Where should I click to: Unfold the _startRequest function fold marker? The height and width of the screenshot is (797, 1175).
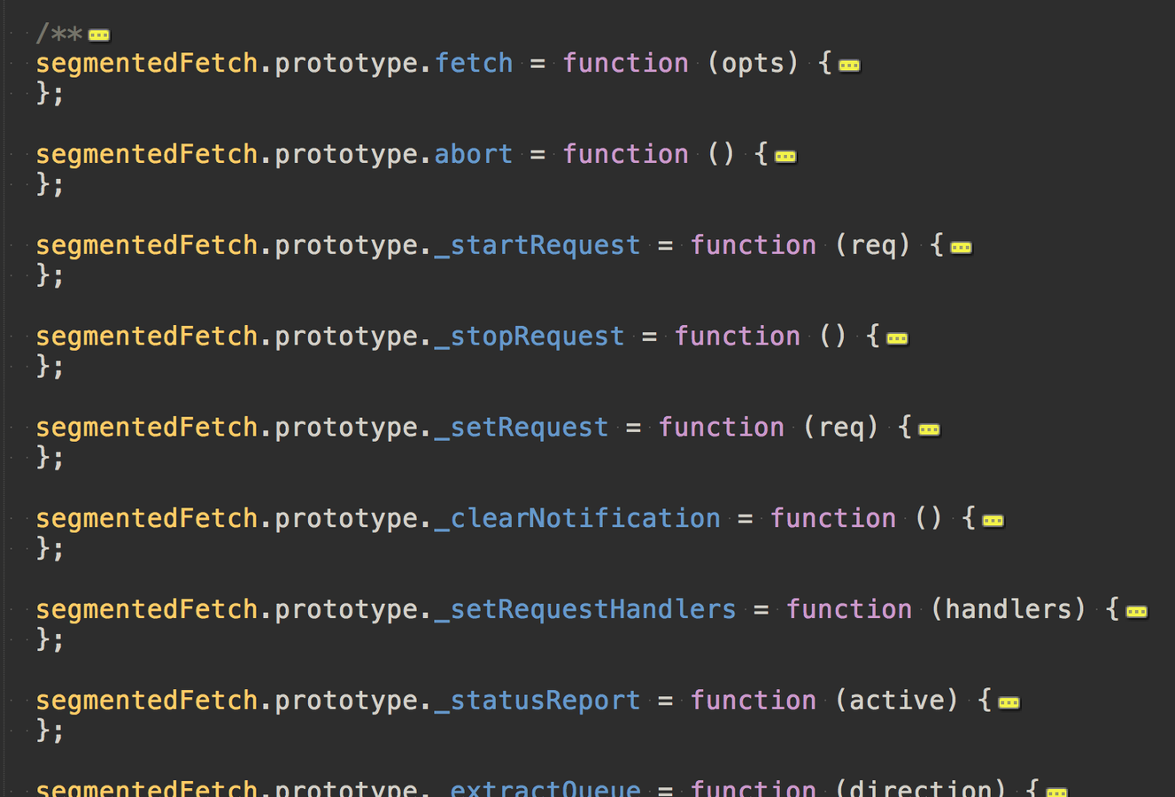click(961, 248)
